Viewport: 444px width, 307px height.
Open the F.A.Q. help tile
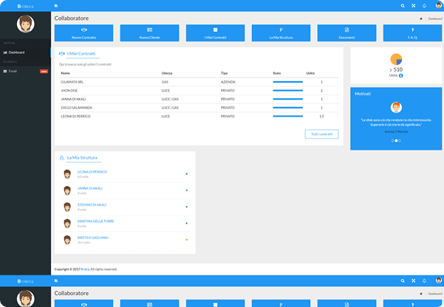click(x=412, y=32)
